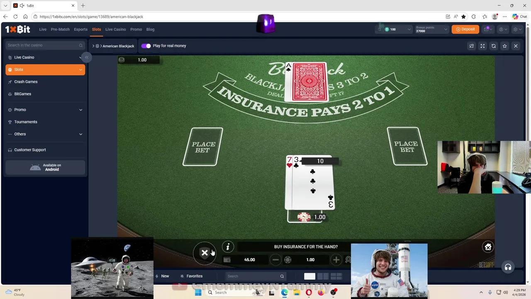Screen dimensions: 531x299
Task: Open the Pre-Match tab
Action: (x=60, y=29)
